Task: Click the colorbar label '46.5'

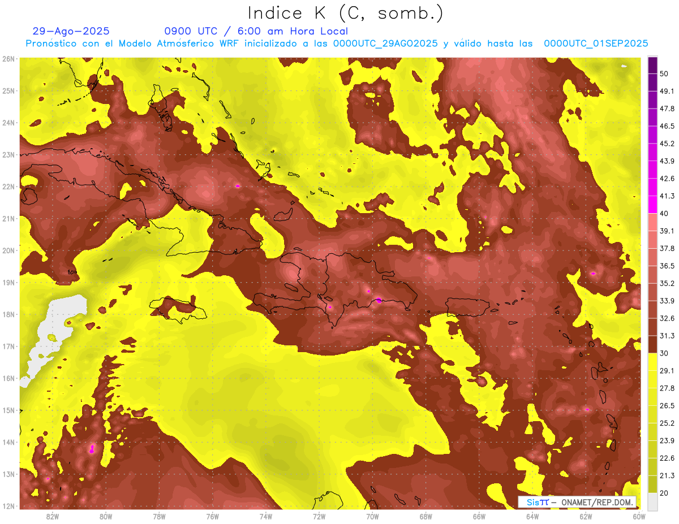Action: tap(667, 126)
